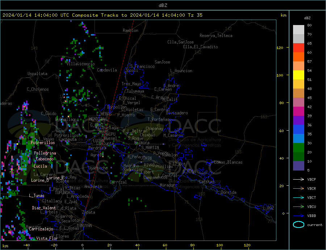Viewport: 326px width, 250px height.
Task: Click the 'Tulumaya' map label
Action: [135, 91]
